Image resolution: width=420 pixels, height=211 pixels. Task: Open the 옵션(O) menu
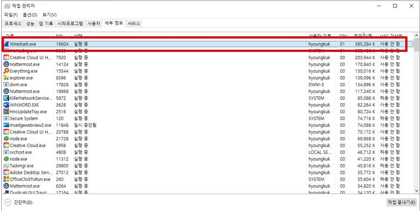(30, 15)
